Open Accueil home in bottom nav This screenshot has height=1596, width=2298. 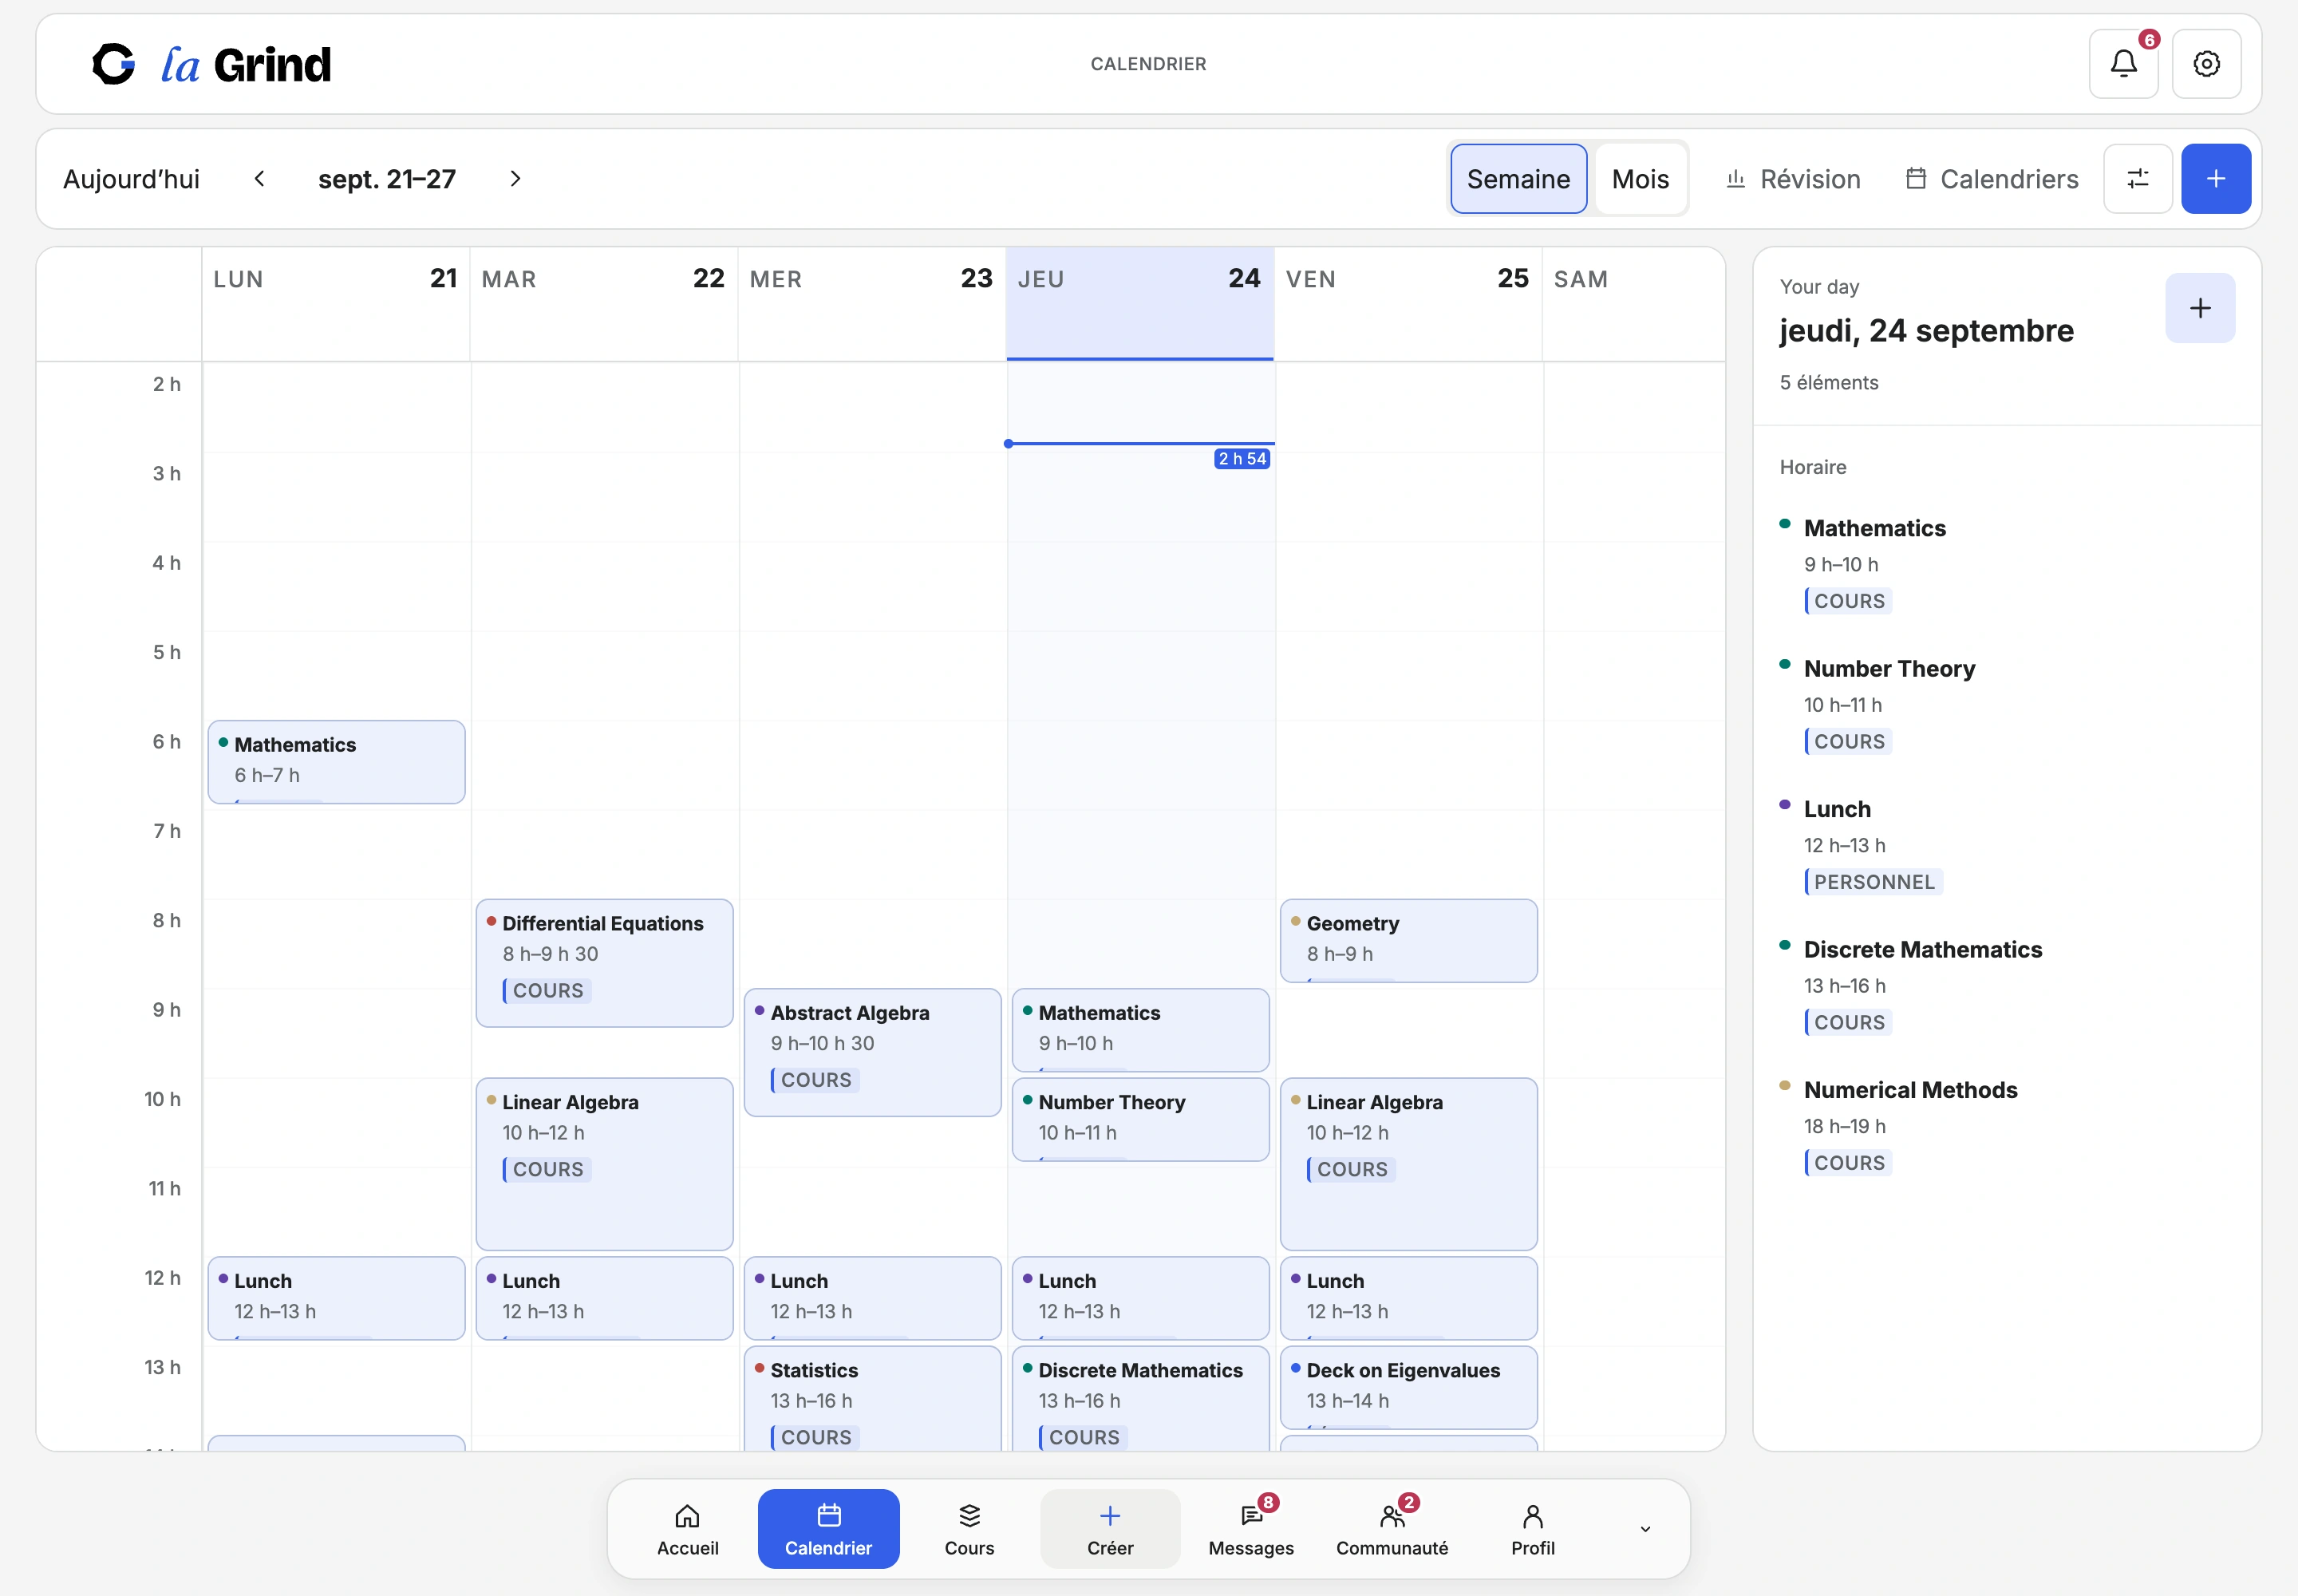(x=688, y=1530)
